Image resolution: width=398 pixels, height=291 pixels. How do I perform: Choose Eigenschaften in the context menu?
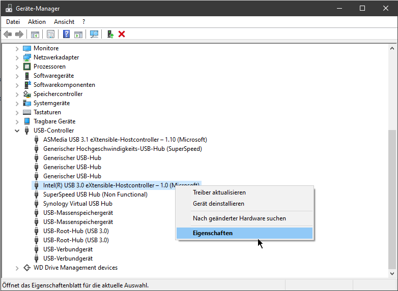tap(213, 233)
